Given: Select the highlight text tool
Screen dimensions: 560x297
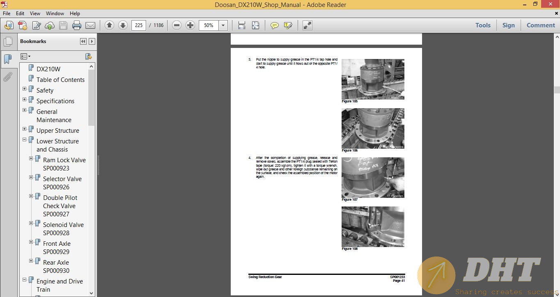Looking at the screenshot, I should click(x=288, y=25).
